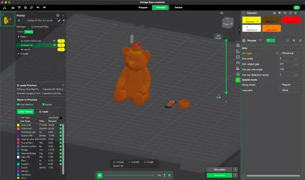Click the Slice plate button
The width and height of the screenshot is (305, 180).
[x=219, y=170]
